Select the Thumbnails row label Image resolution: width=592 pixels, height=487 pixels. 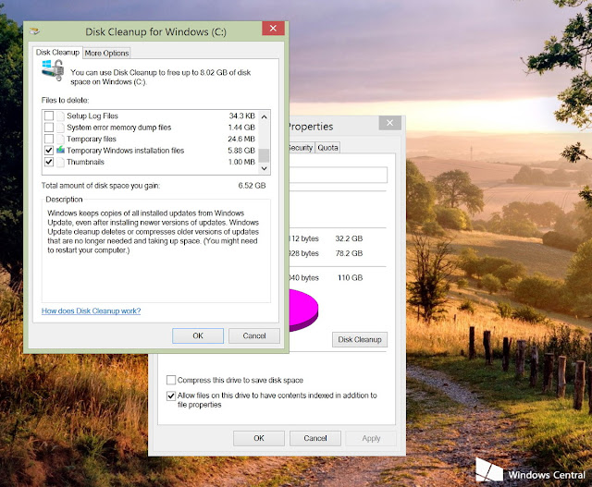(x=85, y=163)
